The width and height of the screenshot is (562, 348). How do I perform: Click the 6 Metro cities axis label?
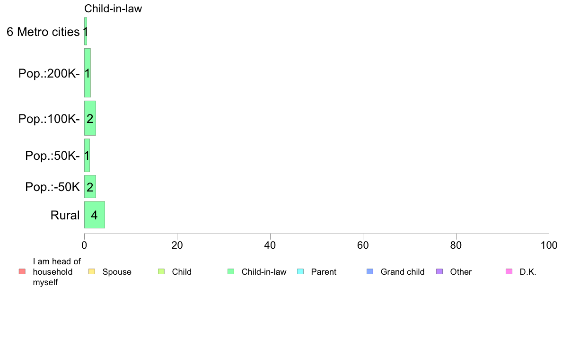coord(43,32)
